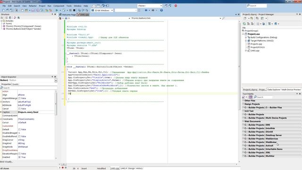This screenshot has height=170, width=302.
Task: Open the 32-bit Windows platform dropdown
Action: [x=112, y=10]
